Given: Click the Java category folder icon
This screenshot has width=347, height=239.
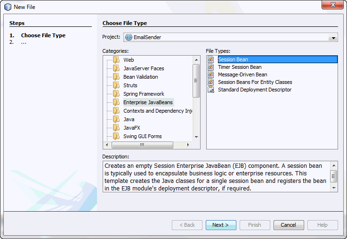Looking at the screenshot, I should [x=116, y=119].
